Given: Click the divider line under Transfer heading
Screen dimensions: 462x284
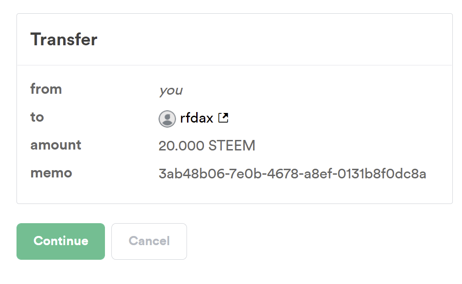Looking at the screenshot, I should tap(234, 65).
